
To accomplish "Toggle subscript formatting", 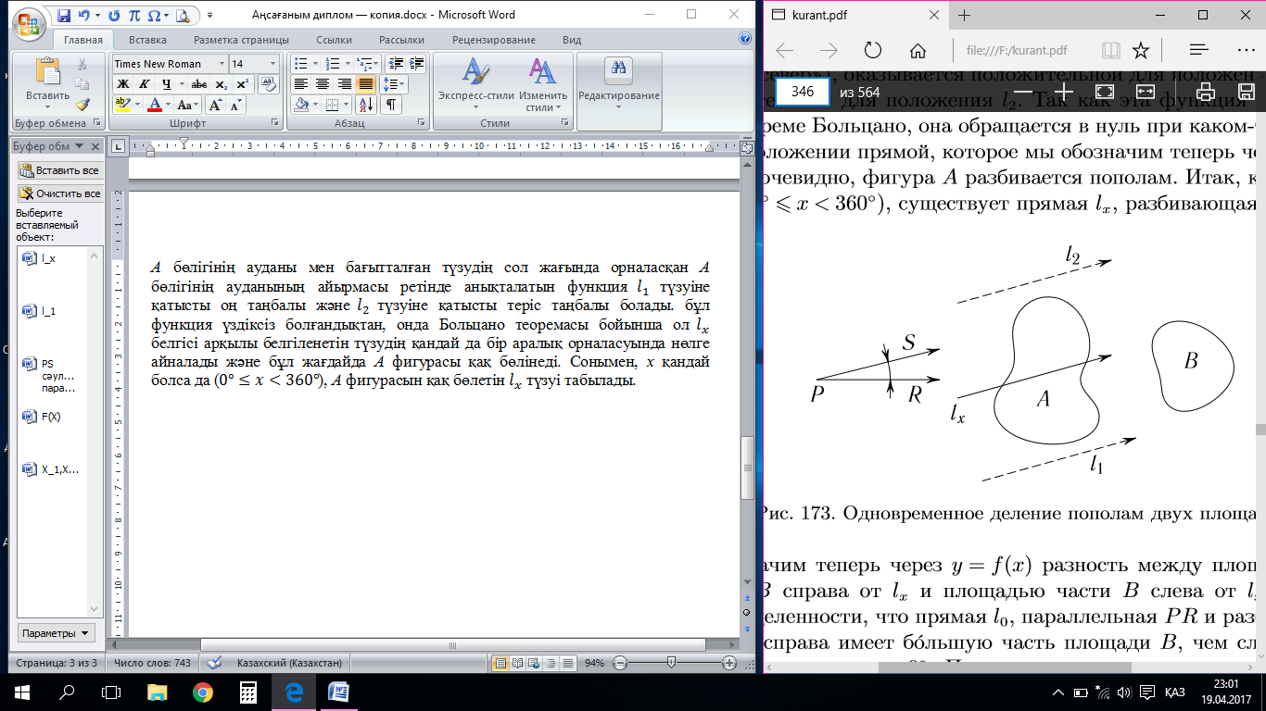I will pyautogui.click(x=221, y=84).
